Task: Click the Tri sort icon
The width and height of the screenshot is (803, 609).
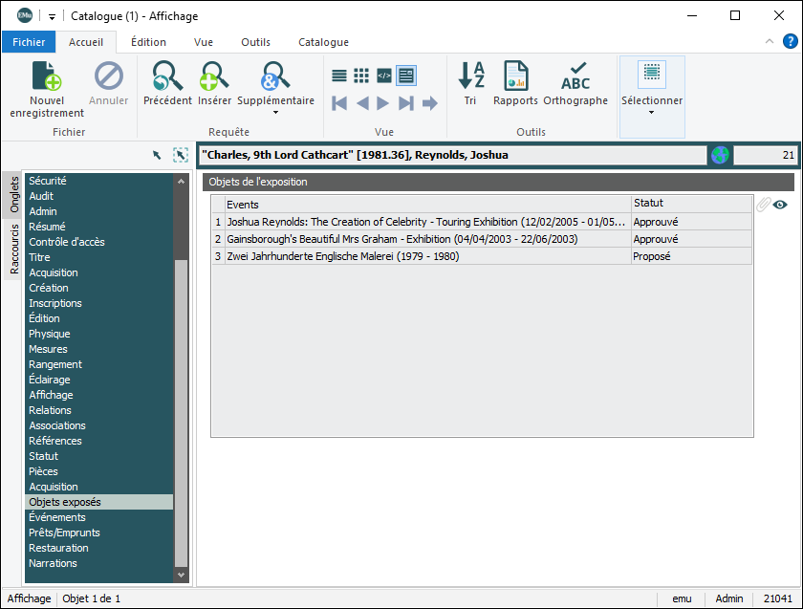Action: 470,76
